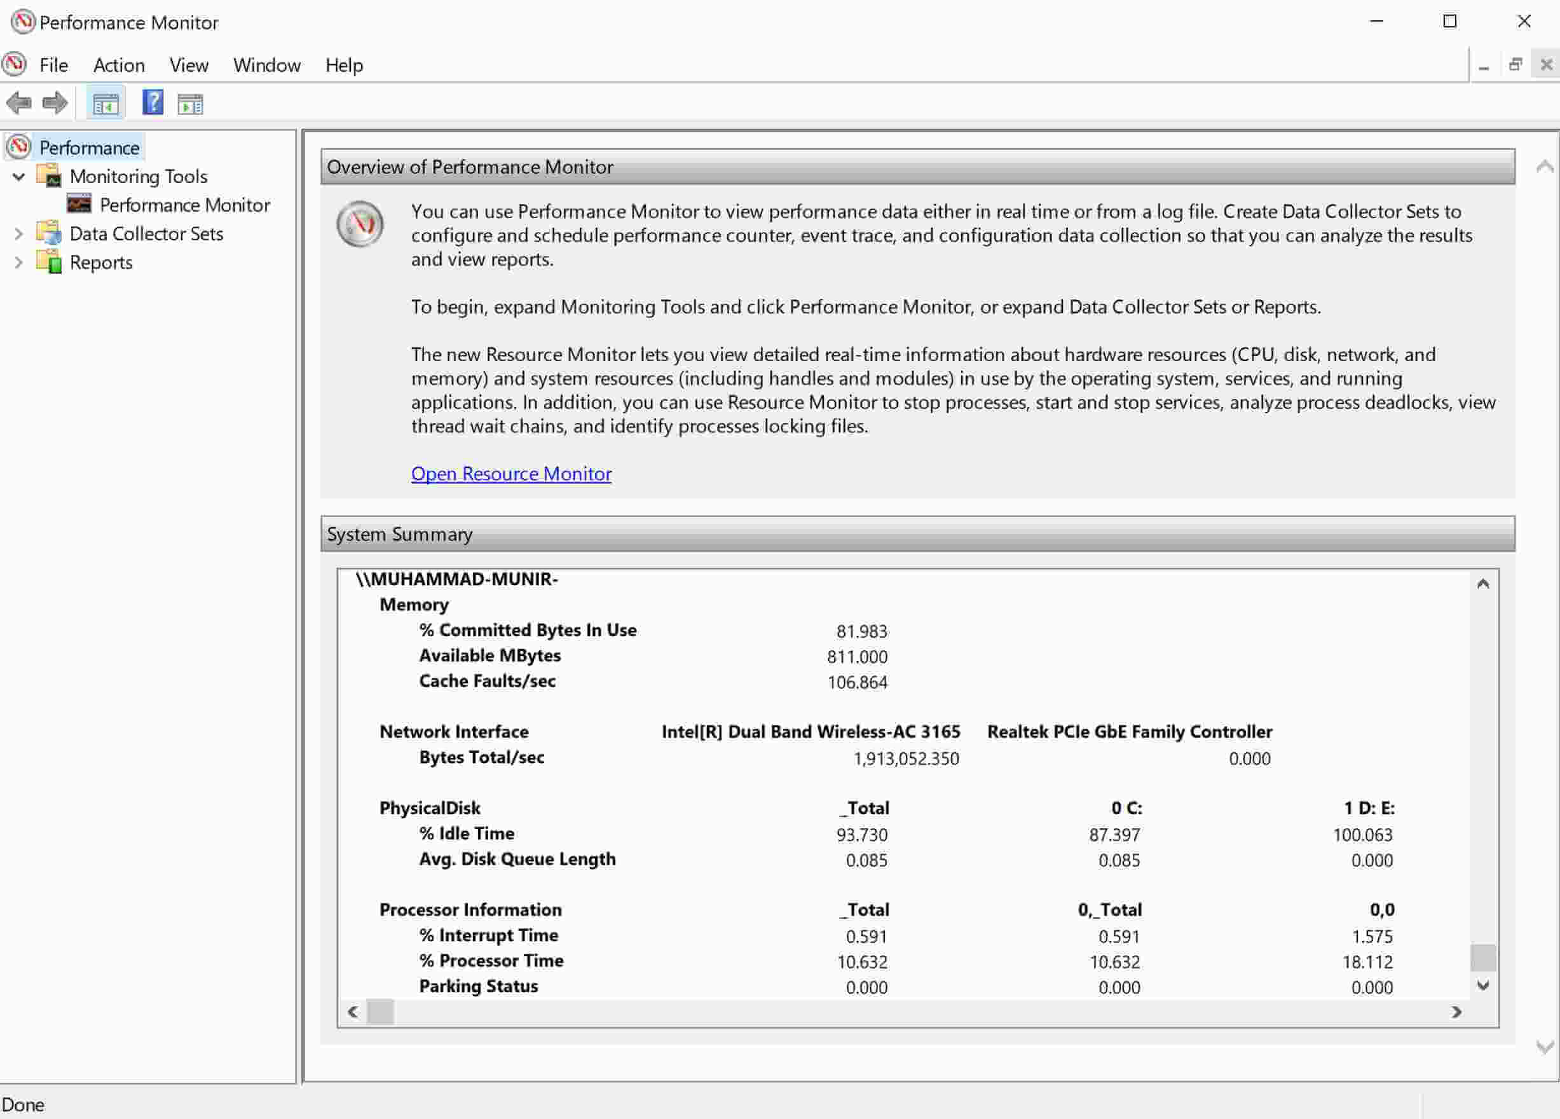Toggle Show/Hide Action Pane toolbar icon
This screenshot has width=1560, height=1119.
(190, 104)
